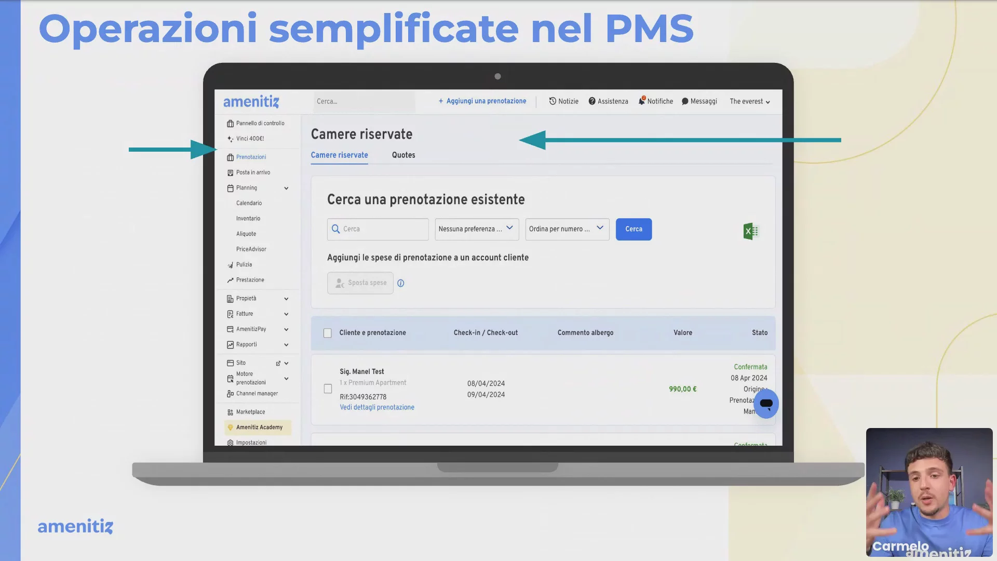Click the Confermata status on Manel Test row
The height and width of the screenshot is (561, 997).
click(750, 367)
